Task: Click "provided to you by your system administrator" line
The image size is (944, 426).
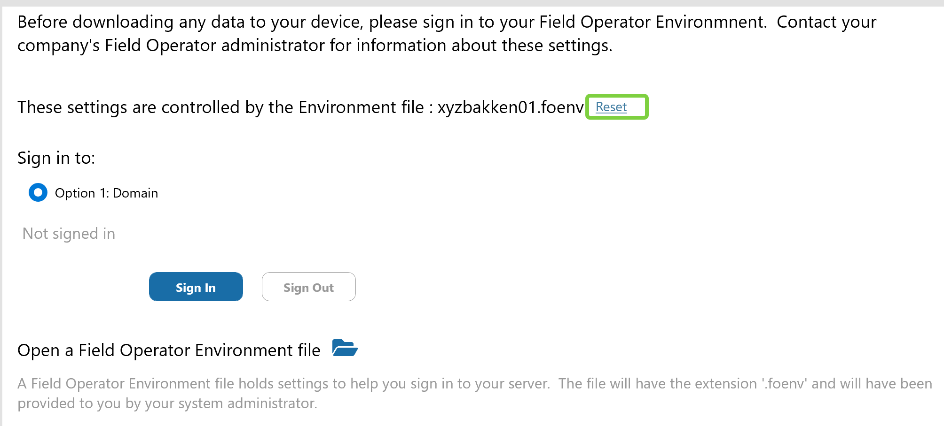Action: 167,403
